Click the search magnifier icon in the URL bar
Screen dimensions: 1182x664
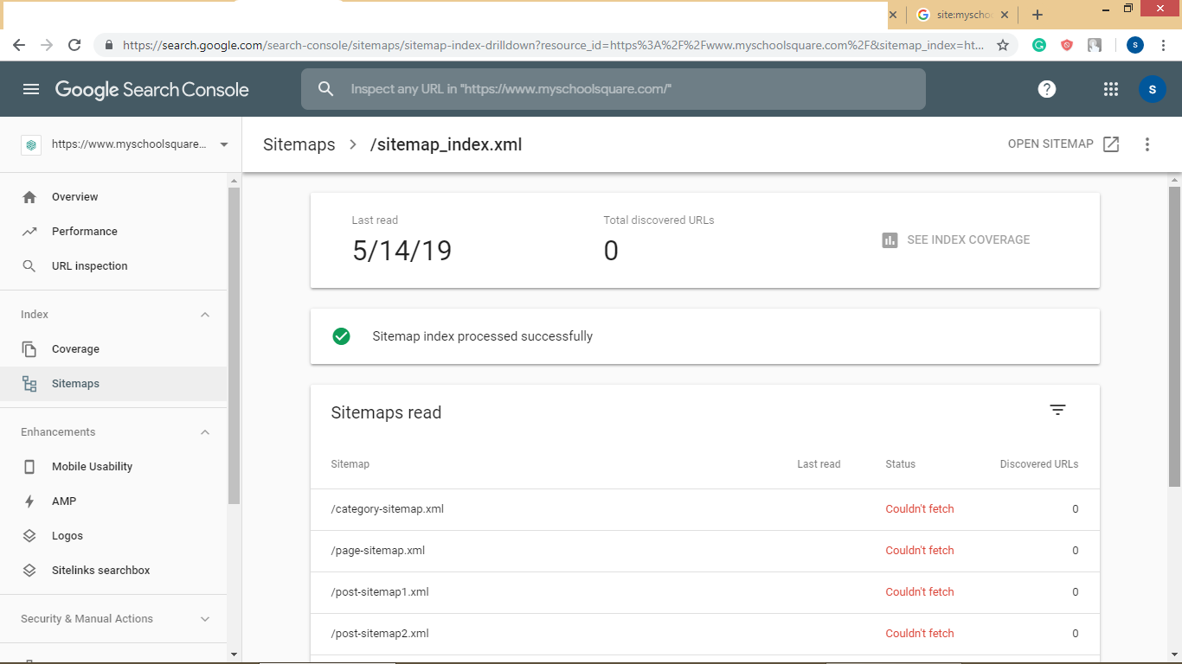pyautogui.click(x=325, y=88)
